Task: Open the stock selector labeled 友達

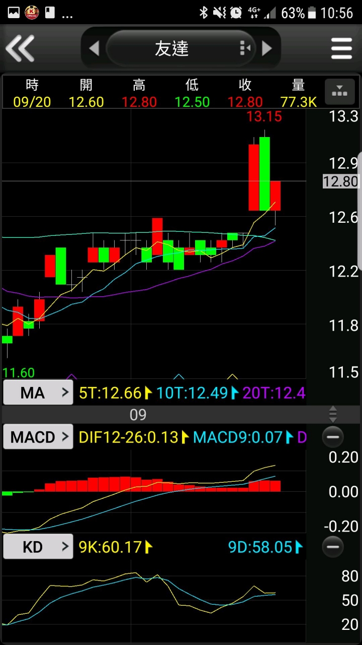Action: click(181, 48)
